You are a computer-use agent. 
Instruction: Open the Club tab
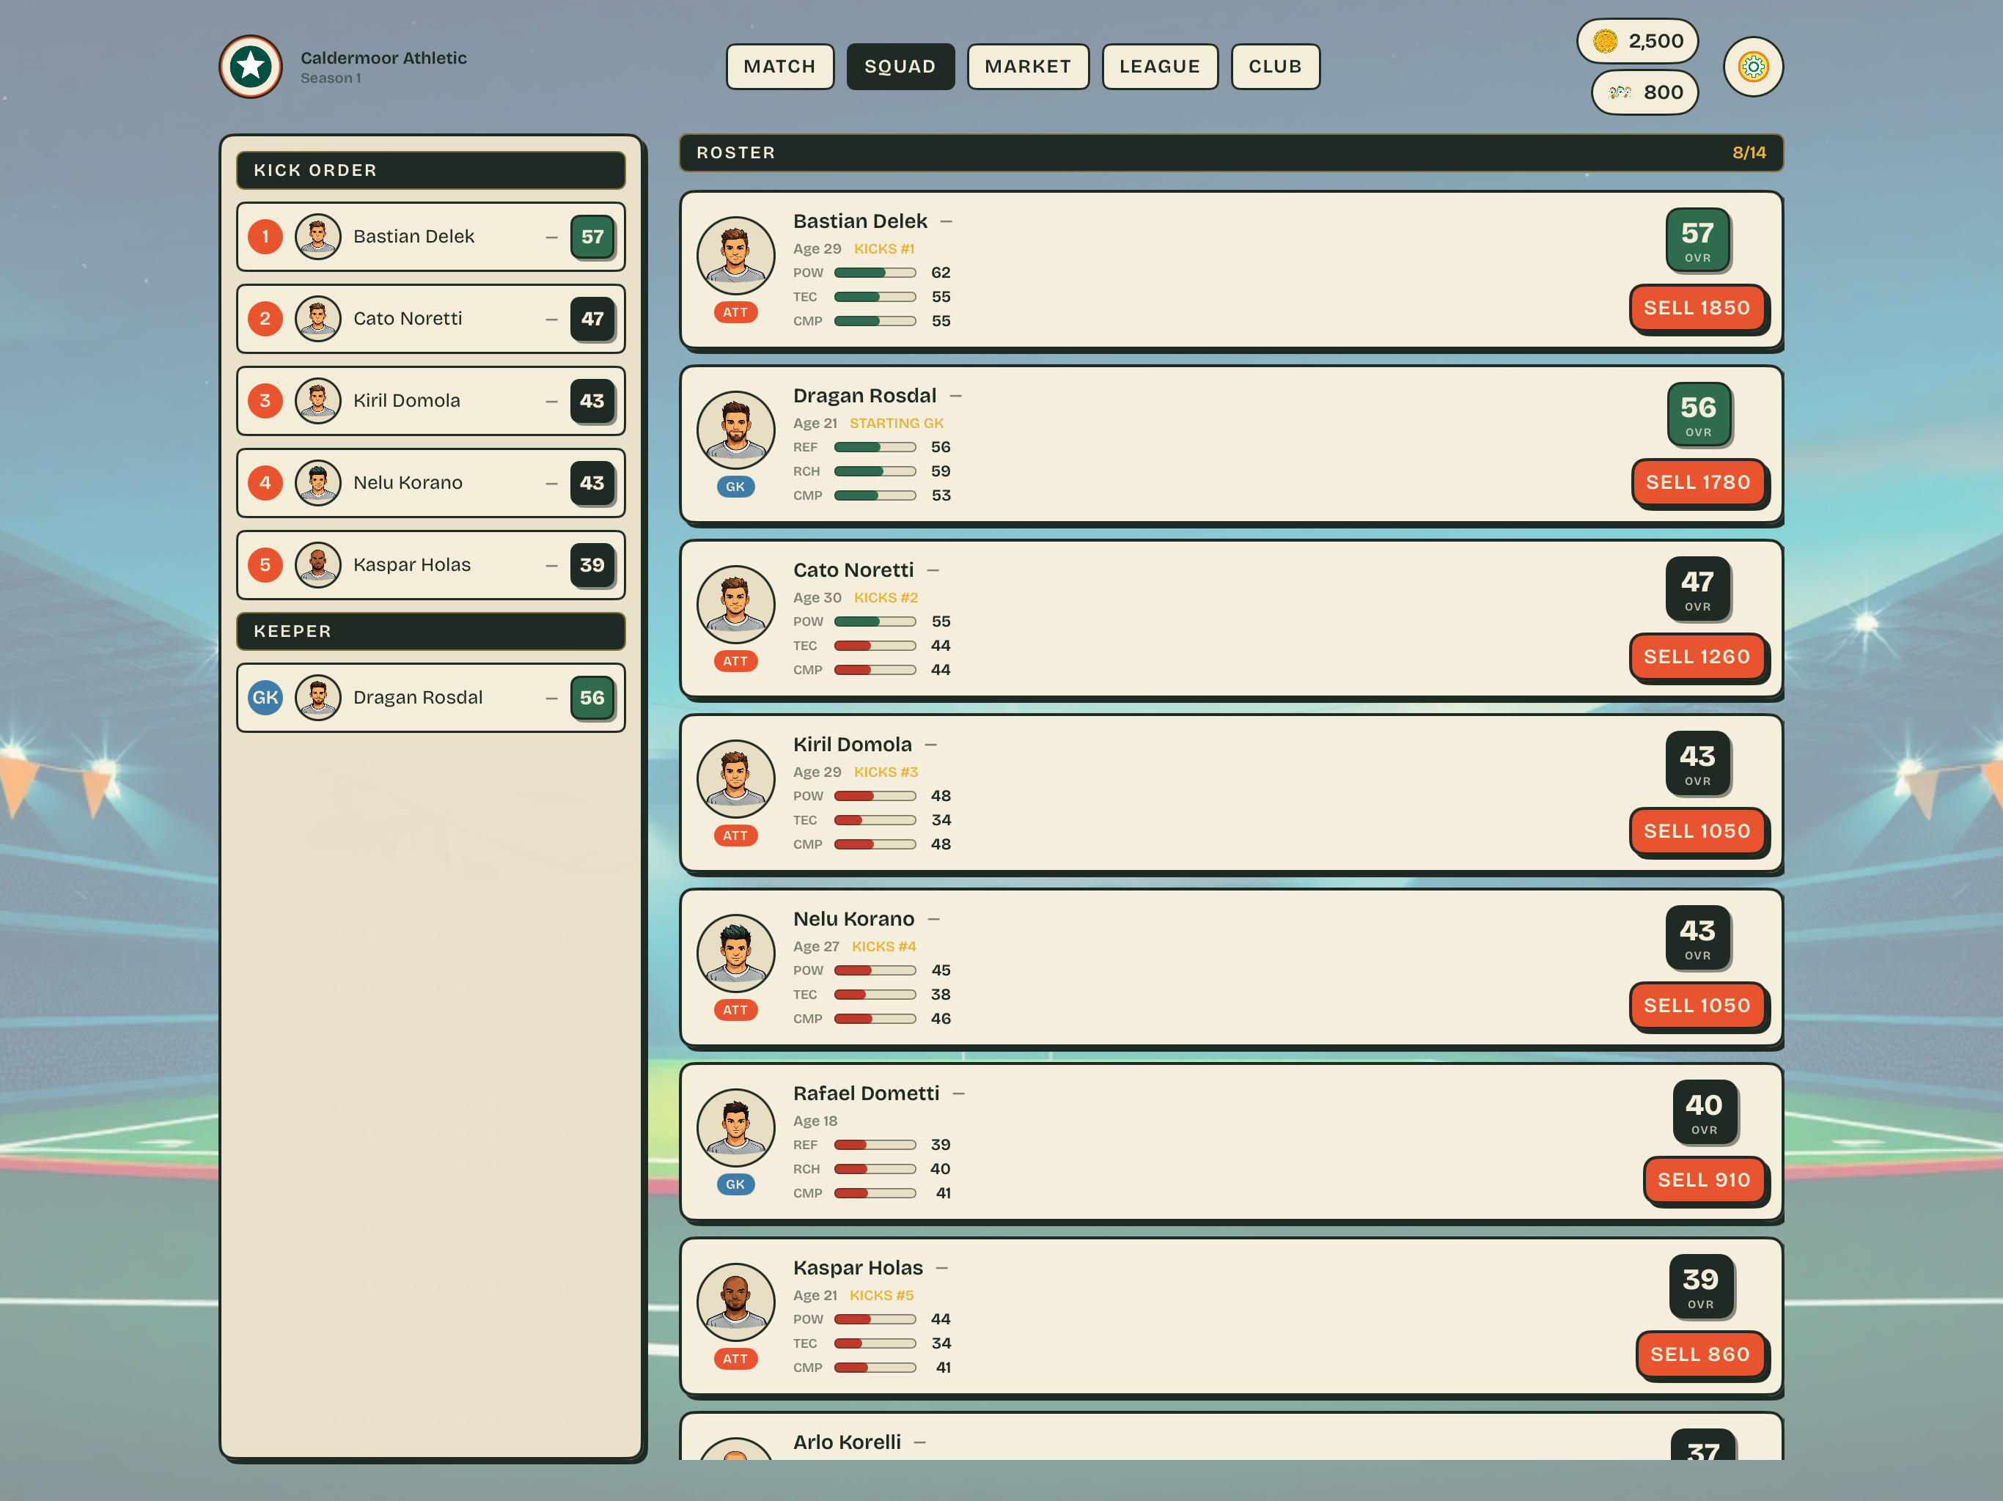1275,66
